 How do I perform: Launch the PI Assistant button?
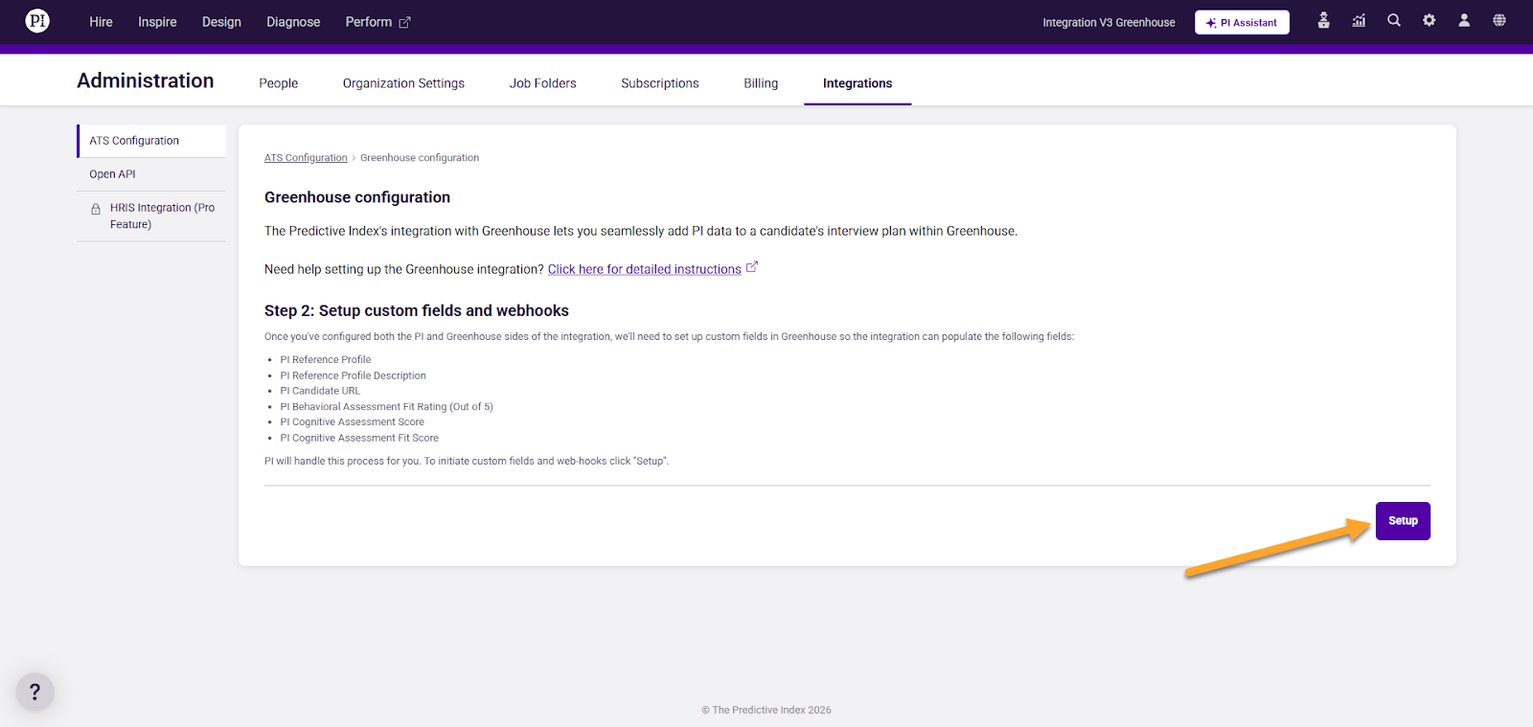click(1242, 22)
